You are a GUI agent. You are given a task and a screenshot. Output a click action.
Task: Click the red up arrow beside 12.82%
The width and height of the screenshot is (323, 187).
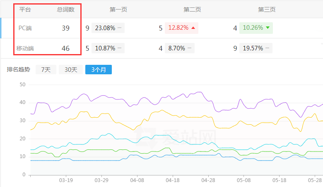tap(193, 28)
